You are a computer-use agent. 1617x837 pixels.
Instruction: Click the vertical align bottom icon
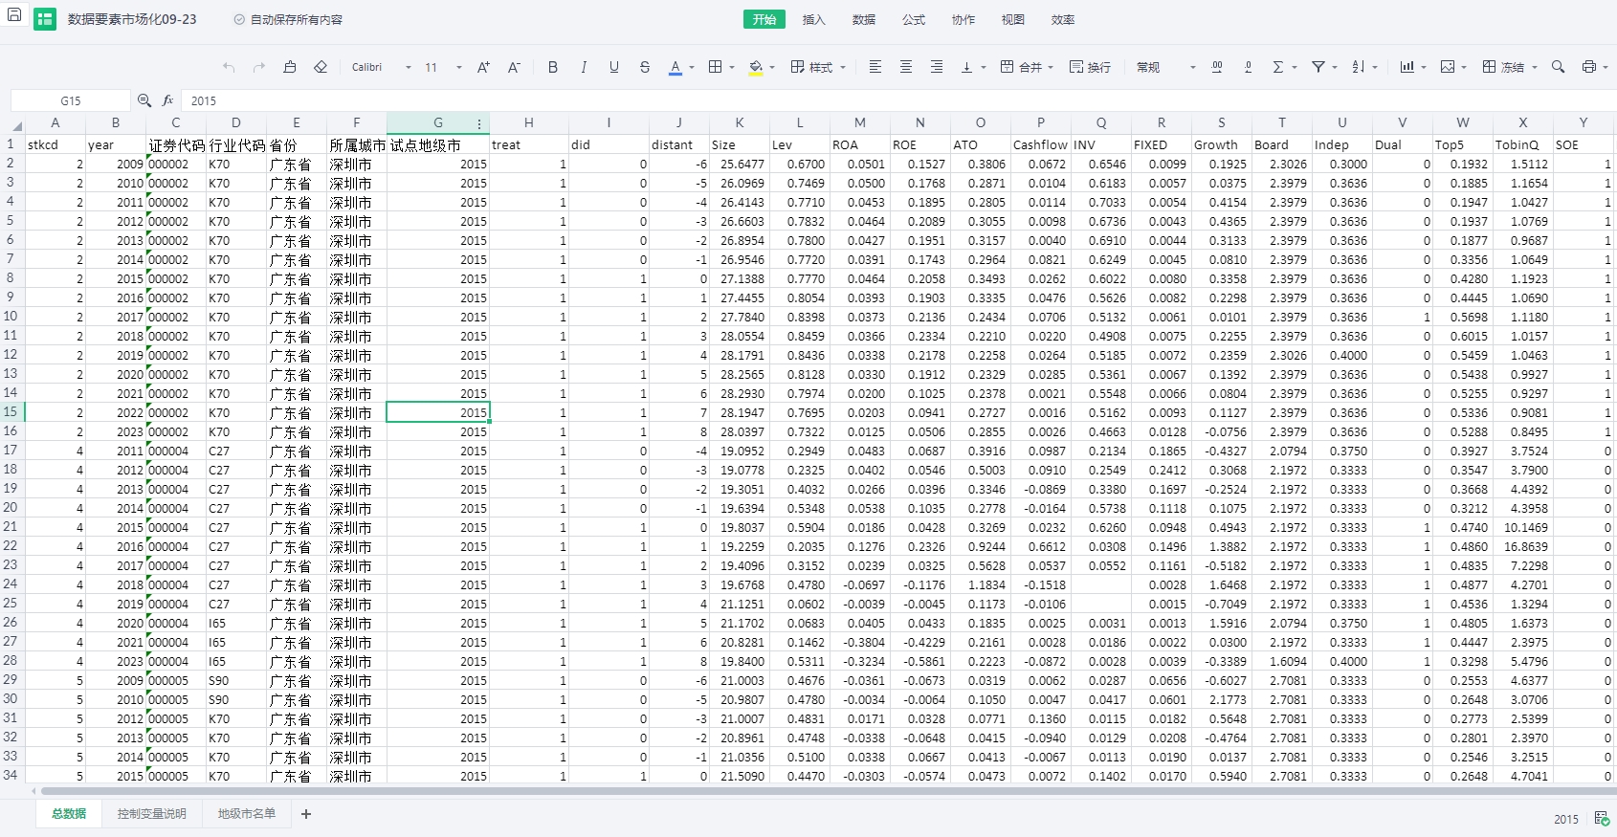point(966,67)
